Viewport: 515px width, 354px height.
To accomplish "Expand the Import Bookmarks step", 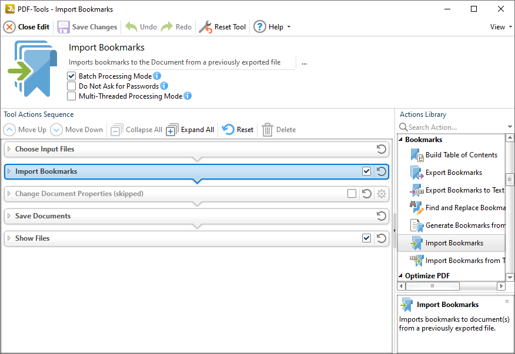I will tap(9, 171).
